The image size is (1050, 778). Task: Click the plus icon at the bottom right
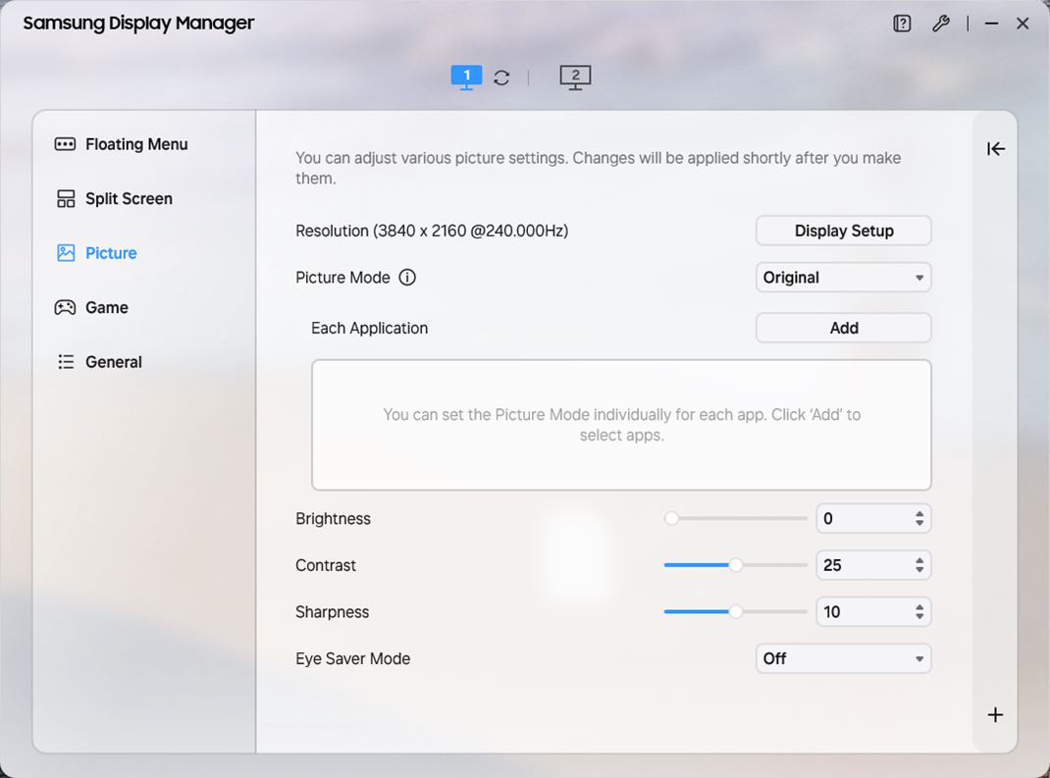[996, 715]
